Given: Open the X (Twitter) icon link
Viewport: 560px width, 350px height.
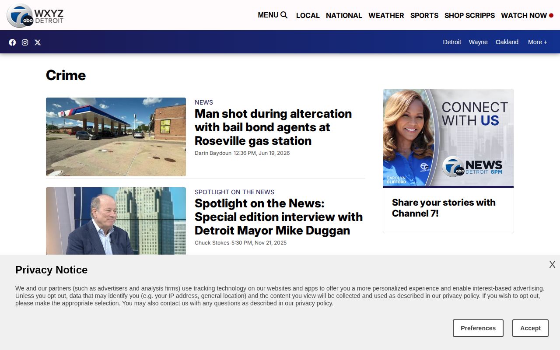Looking at the screenshot, I should (38, 42).
